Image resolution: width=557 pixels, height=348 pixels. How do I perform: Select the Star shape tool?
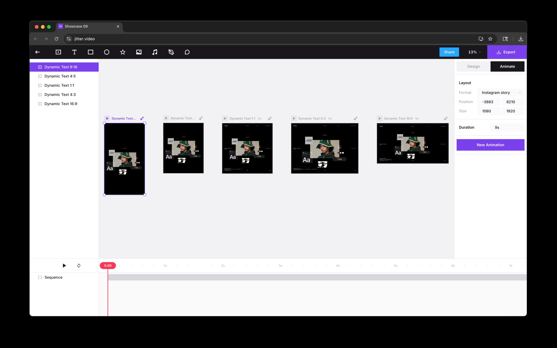123,52
